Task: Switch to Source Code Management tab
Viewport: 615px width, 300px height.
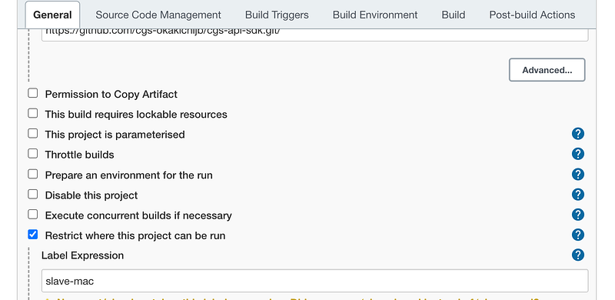Action: (158, 15)
